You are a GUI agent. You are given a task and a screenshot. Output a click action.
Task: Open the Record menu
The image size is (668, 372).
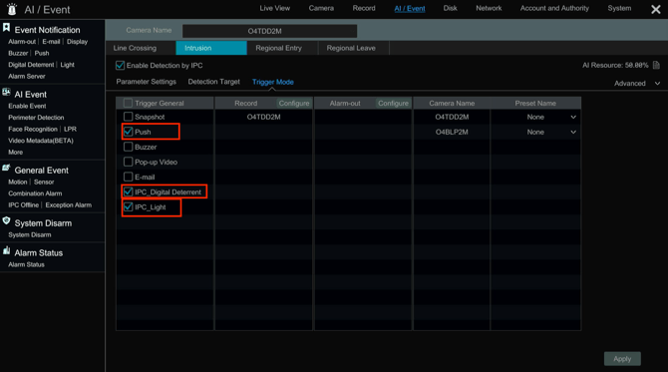pos(364,8)
